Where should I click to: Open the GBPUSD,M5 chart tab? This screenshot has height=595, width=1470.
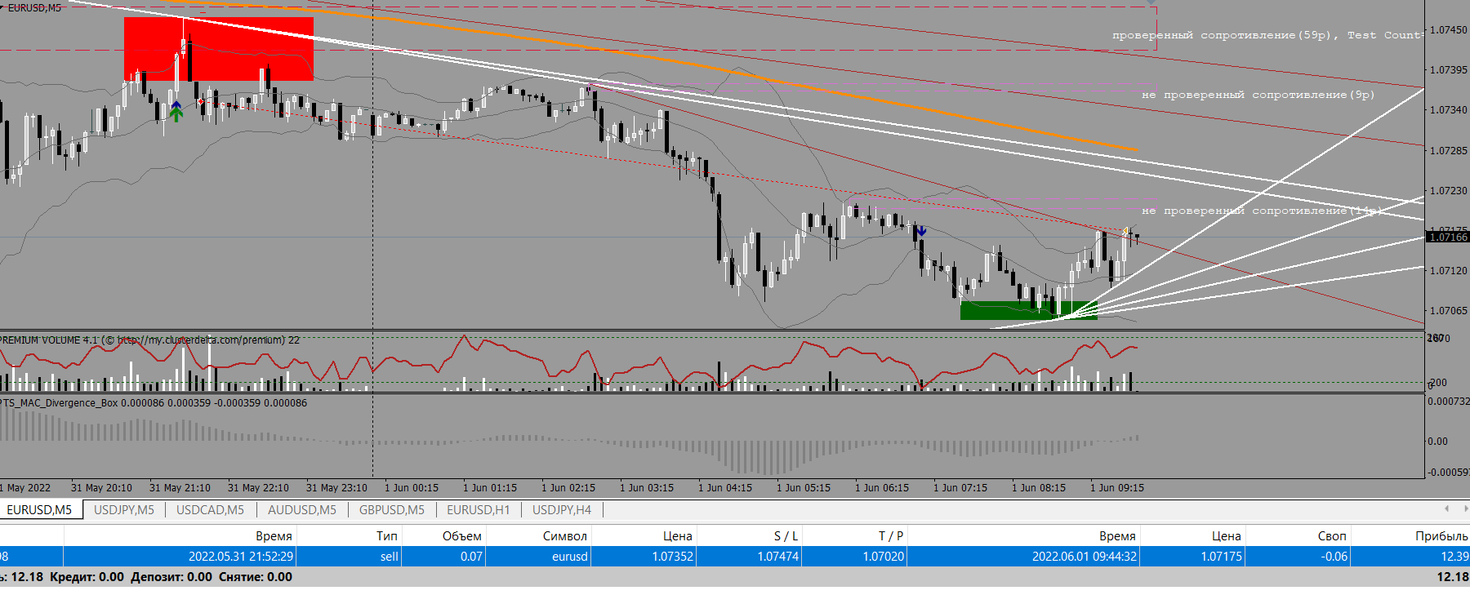392,510
